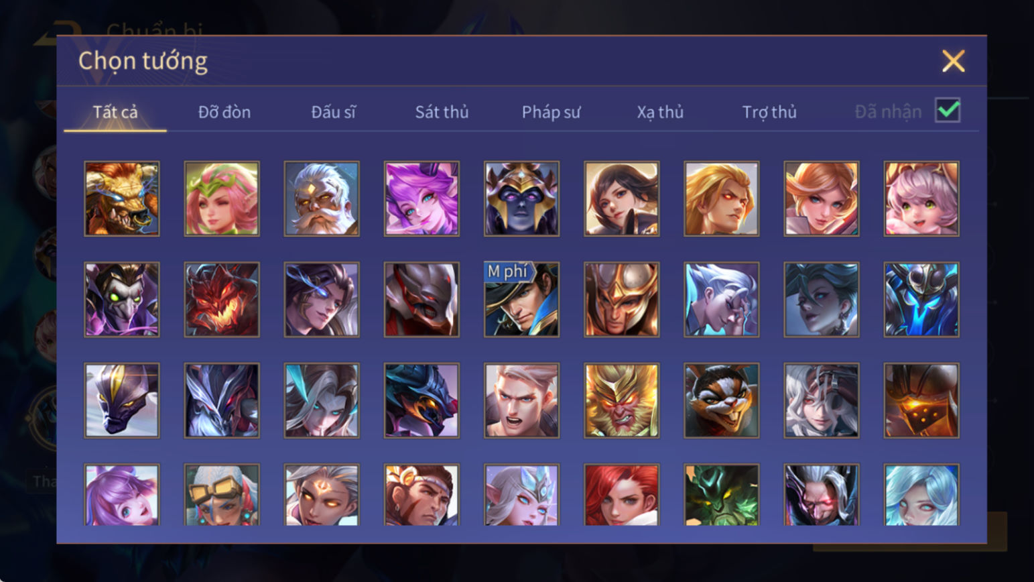This screenshot has height=582, width=1034.
Task: Select the golden bull hero portrait
Action: click(122, 198)
